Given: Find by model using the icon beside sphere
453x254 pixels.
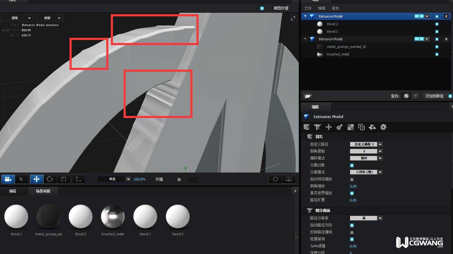Looking at the screenshot, I should (x=416, y=96).
